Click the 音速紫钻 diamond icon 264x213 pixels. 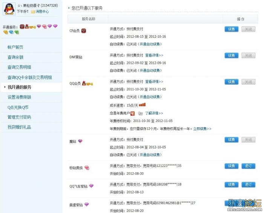point(86,204)
